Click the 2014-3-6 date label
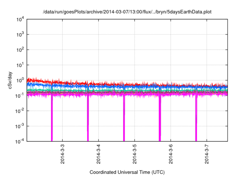The height and width of the screenshot is (176, 251). tap(171, 154)
